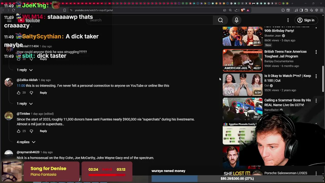Click the 28:11 scammer CCTV thumbnail
The height and width of the screenshot is (183, 325).
coord(242,109)
